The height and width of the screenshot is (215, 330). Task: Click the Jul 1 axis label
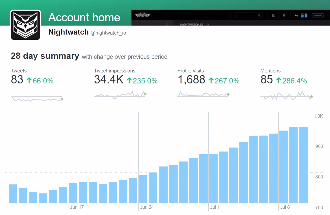point(215,207)
